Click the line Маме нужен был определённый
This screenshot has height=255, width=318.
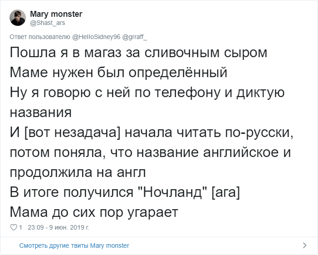[x=119, y=72]
